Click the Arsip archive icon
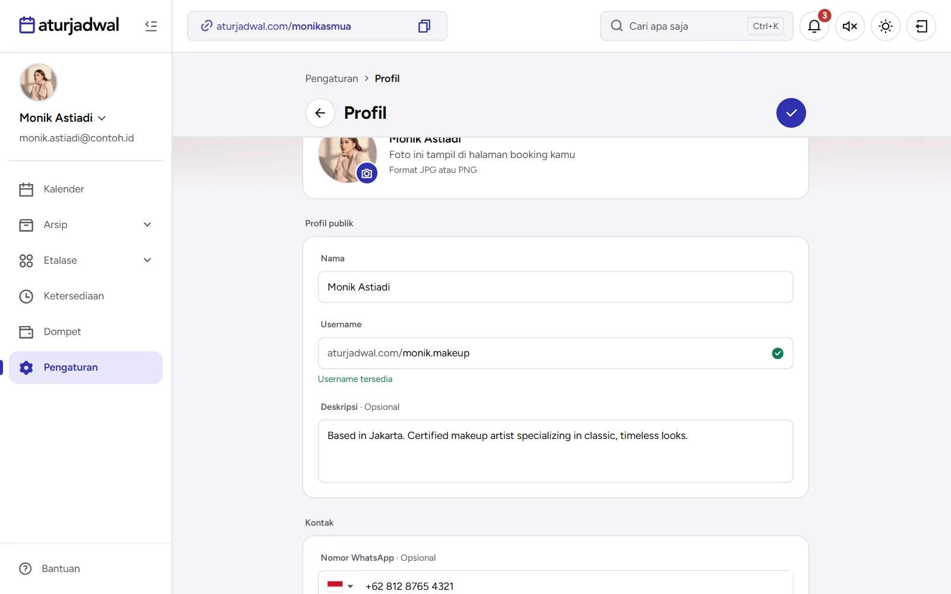 (x=26, y=225)
